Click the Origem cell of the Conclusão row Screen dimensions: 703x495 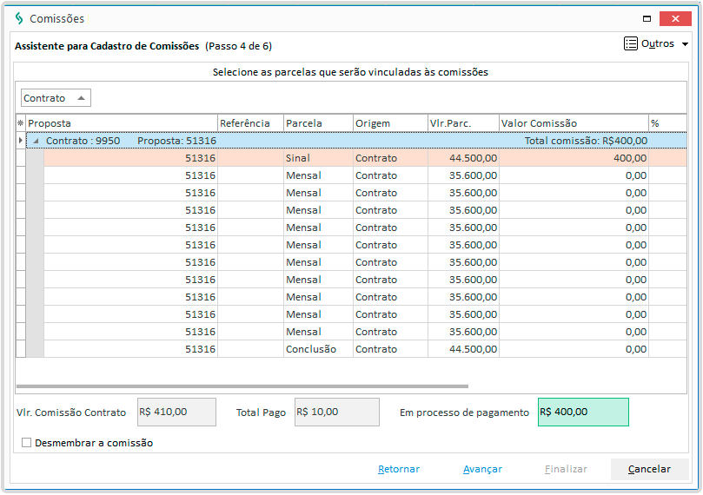pyautogui.click(x=390, y=349)
